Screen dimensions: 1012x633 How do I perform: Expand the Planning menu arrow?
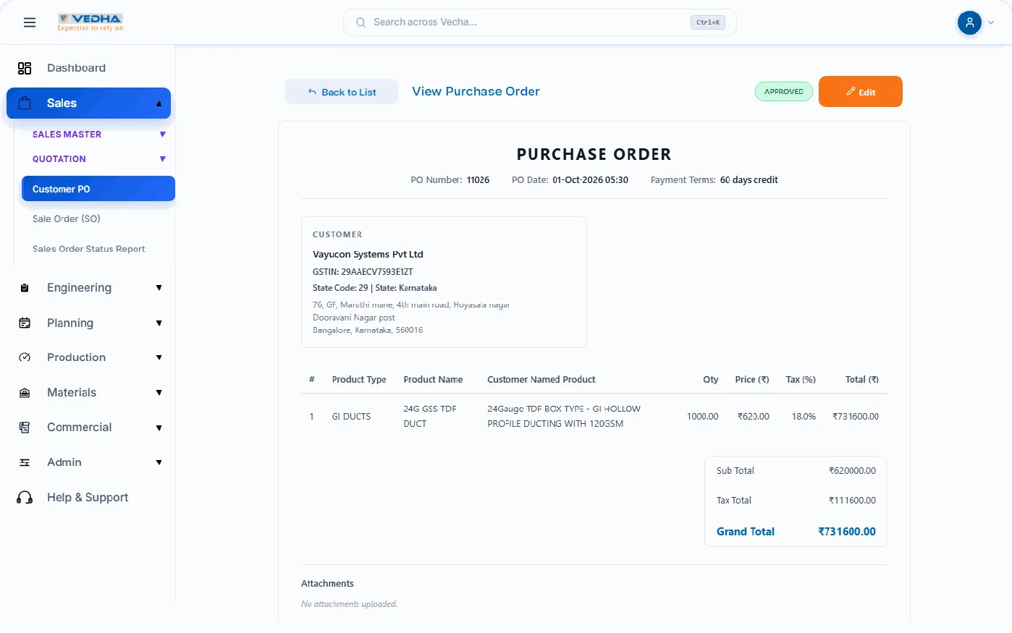[x=159, y=323]
